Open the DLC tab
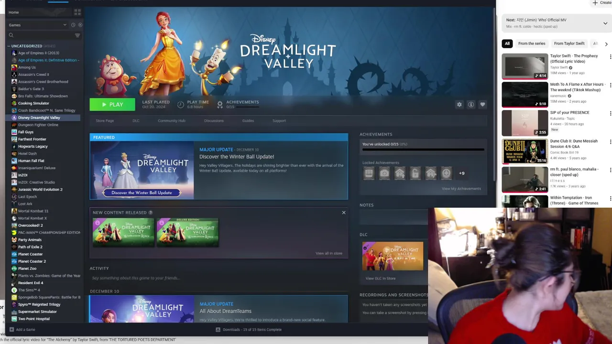 tap(136, 121)
